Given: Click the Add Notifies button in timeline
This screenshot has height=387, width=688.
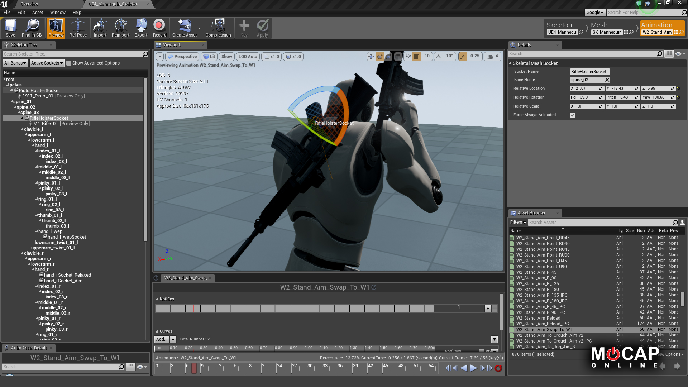Looking at the screenshot, I should pos(488,308).
